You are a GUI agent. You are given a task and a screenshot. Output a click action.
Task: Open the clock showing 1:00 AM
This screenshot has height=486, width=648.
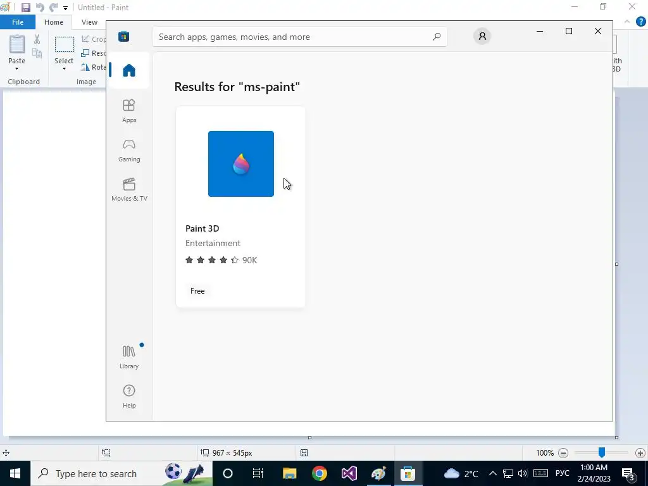(594, 473)
